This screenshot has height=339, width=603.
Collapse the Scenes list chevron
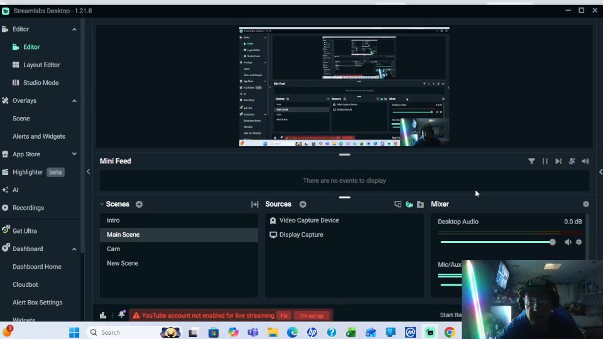102,204
